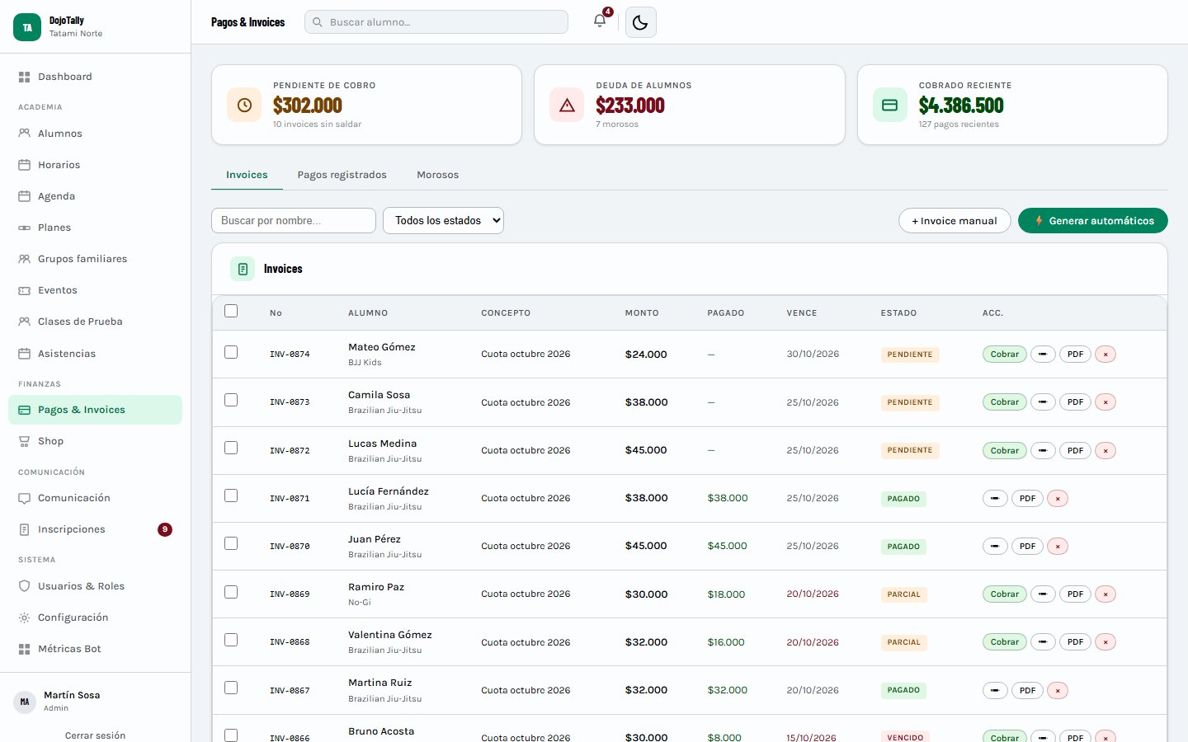Image resolution: width=1188 pixels, height=742 pixels.
Task: Open Asistencias page
Action: pyautogui.click(x=95, y=354)
